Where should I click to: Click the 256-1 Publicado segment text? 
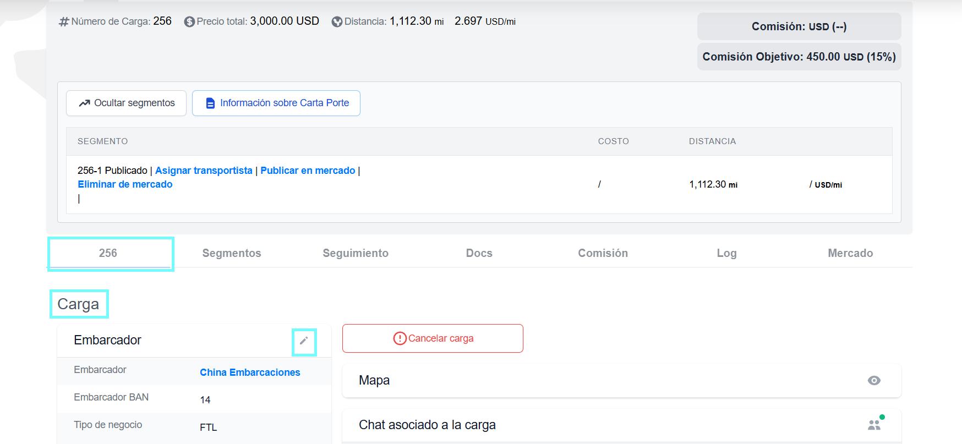tap(112, 171)
